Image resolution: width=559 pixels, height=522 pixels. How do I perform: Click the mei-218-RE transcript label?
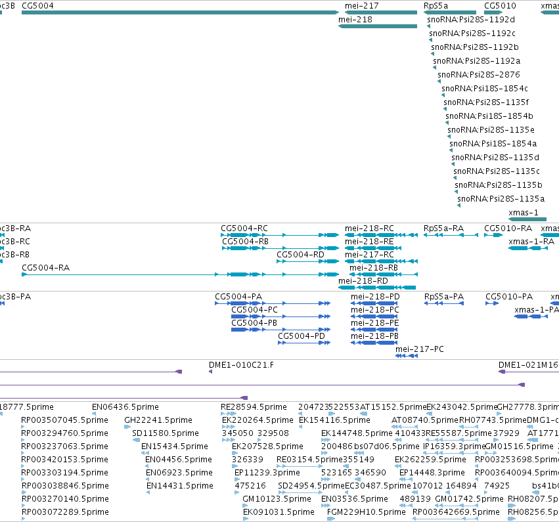[x=369, y=242]
